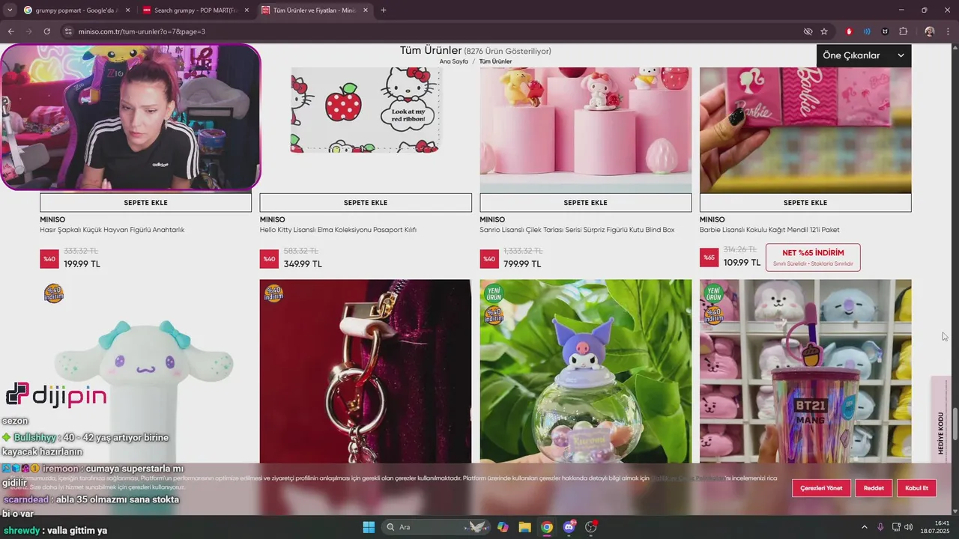The width and height of the screenshot is (959, 539).
Task: Show hidden system tray icons chevron
Action: tap(864, 527)
